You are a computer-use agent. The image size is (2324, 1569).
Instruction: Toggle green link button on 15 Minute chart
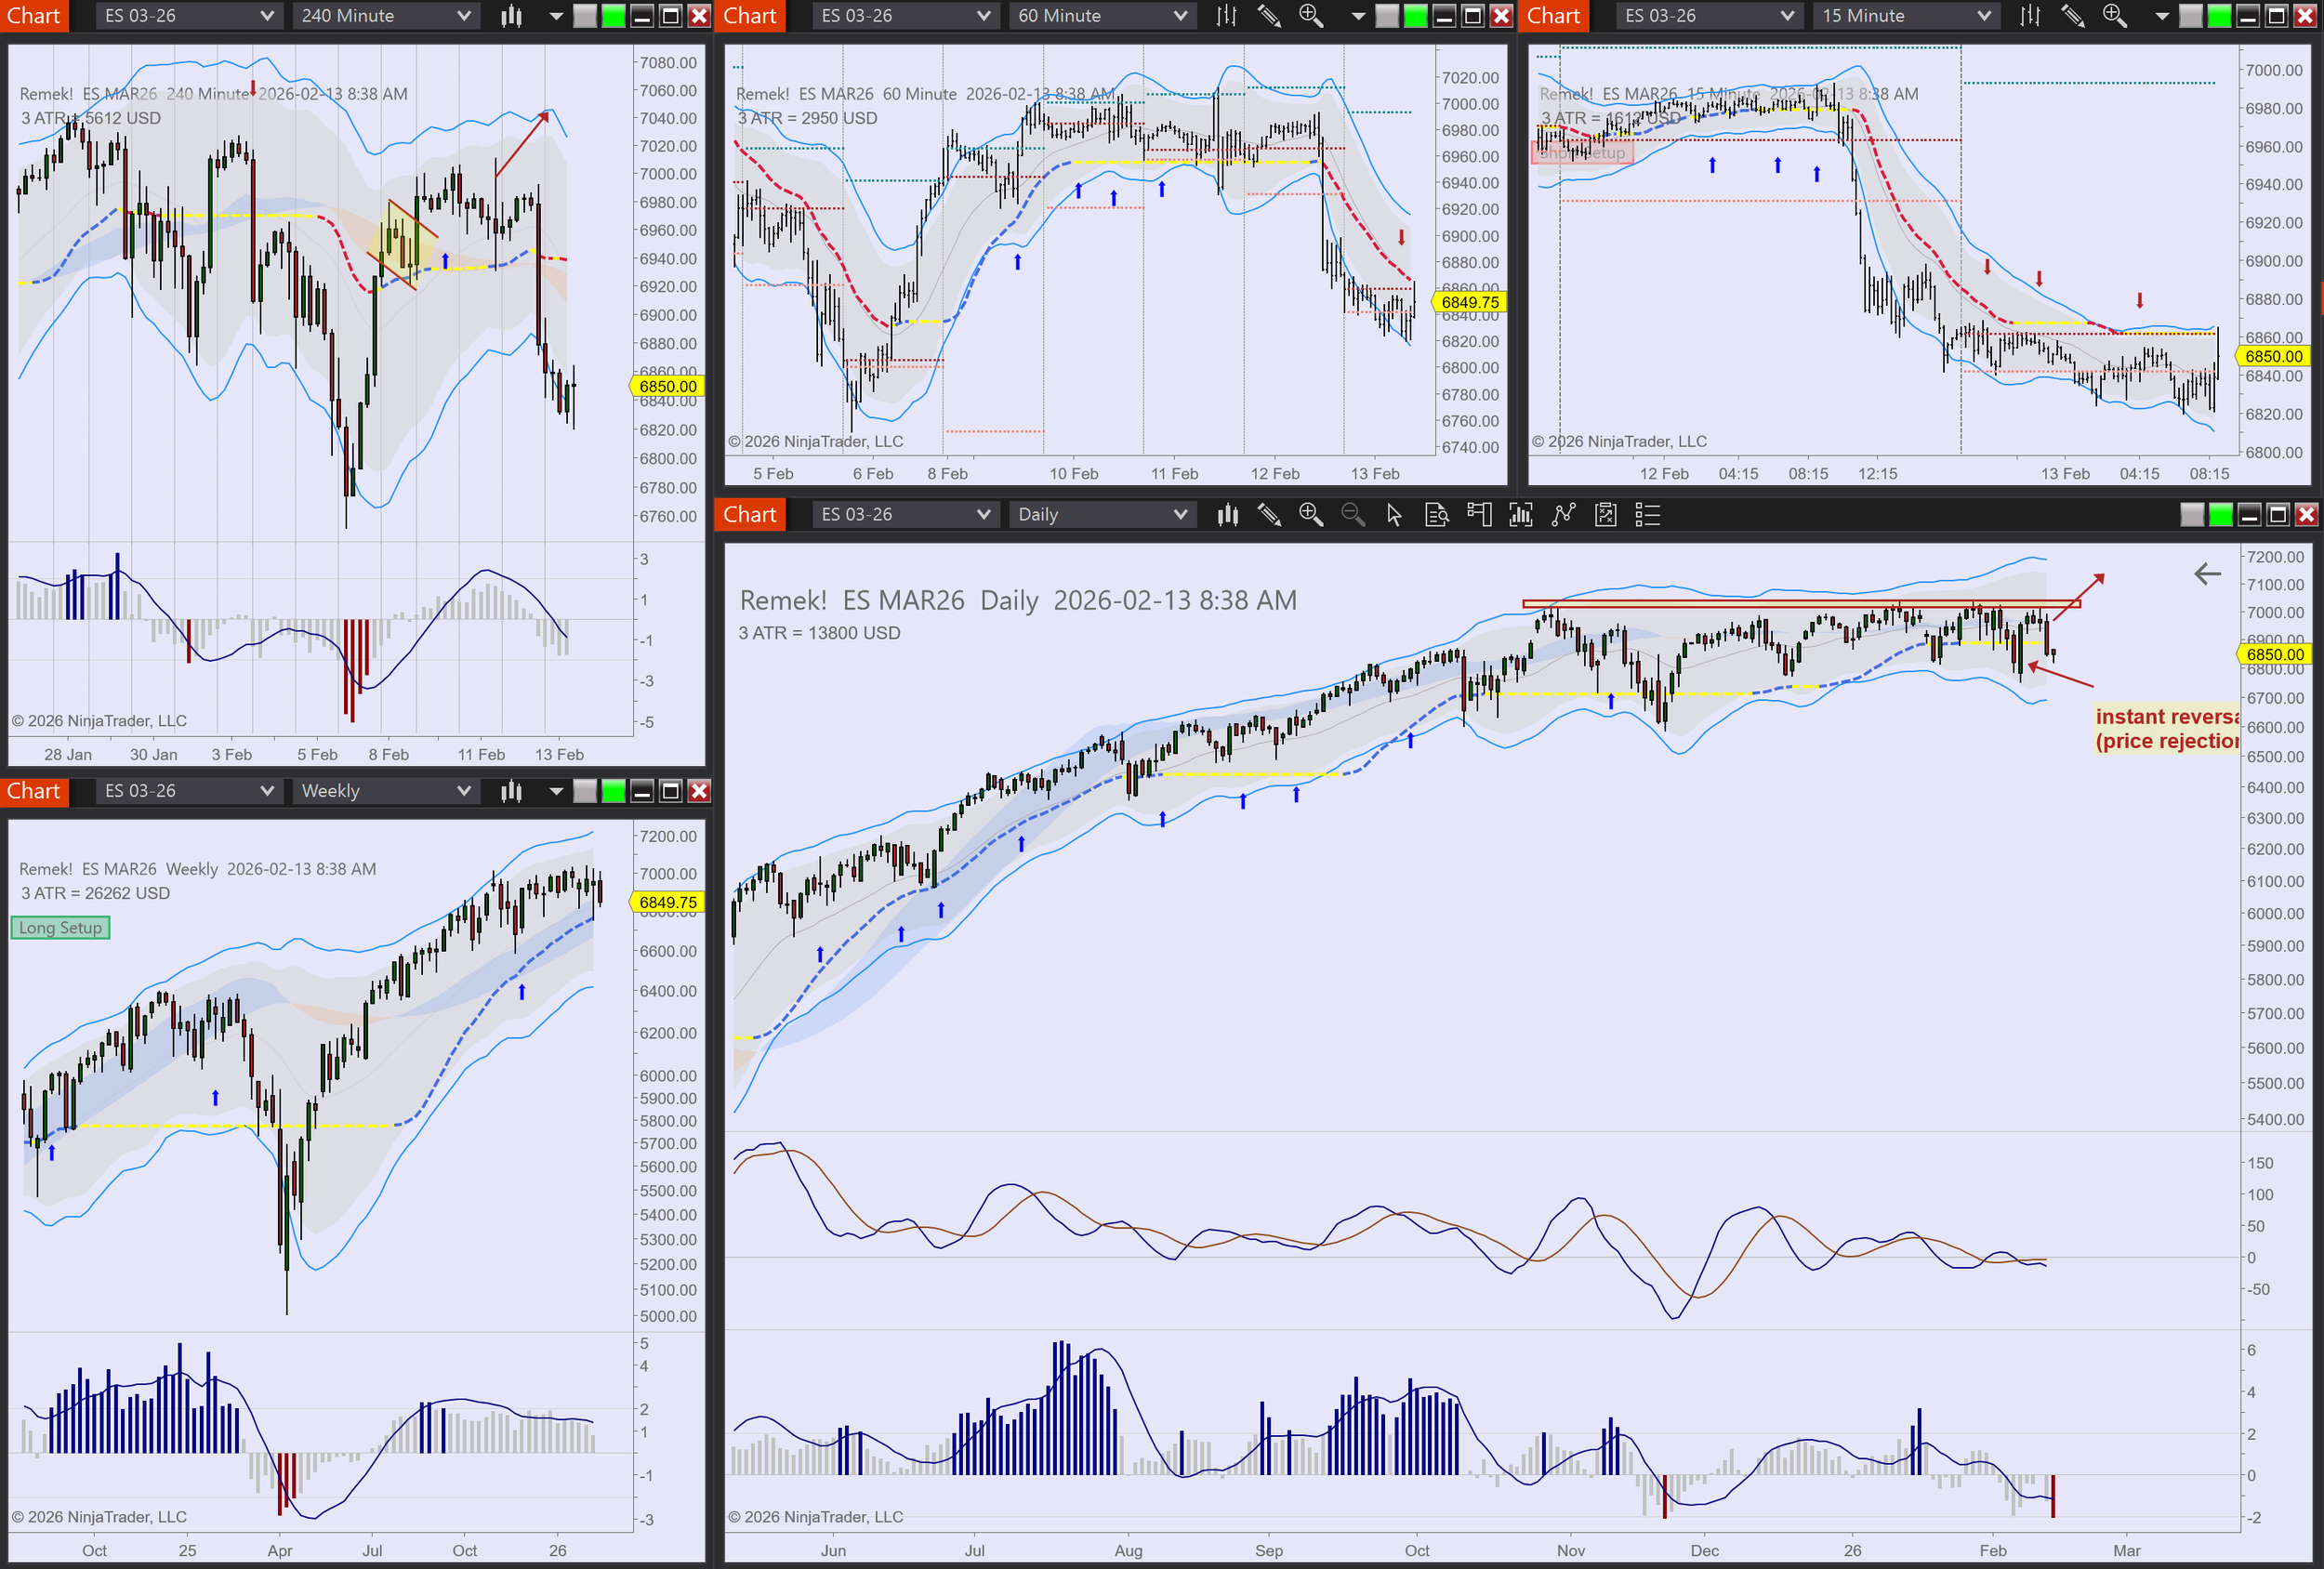pyautogui.click(x=2219, y=16)
